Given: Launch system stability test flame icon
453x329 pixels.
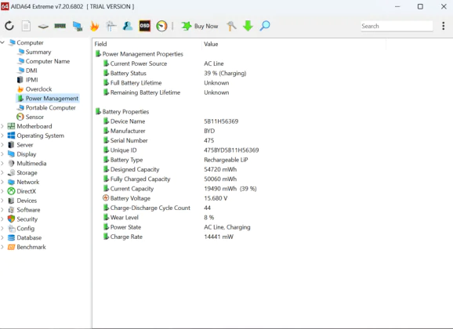Looking at the screenshot, I should [x=94, y=26].
